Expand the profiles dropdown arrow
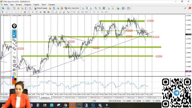 pyautogui.click(x=10, y=8)
